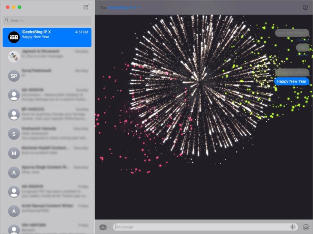Replay effect under "How are things?"
The width and height of the screenshot is (313, 234).
coord(302,40)
